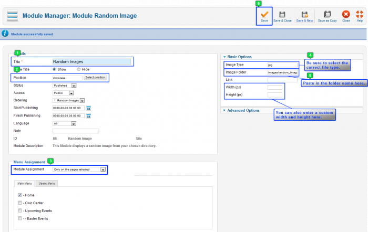Open the Status dropdown
The height and width of the screenshot is (232, 368).
coord(68,85)
